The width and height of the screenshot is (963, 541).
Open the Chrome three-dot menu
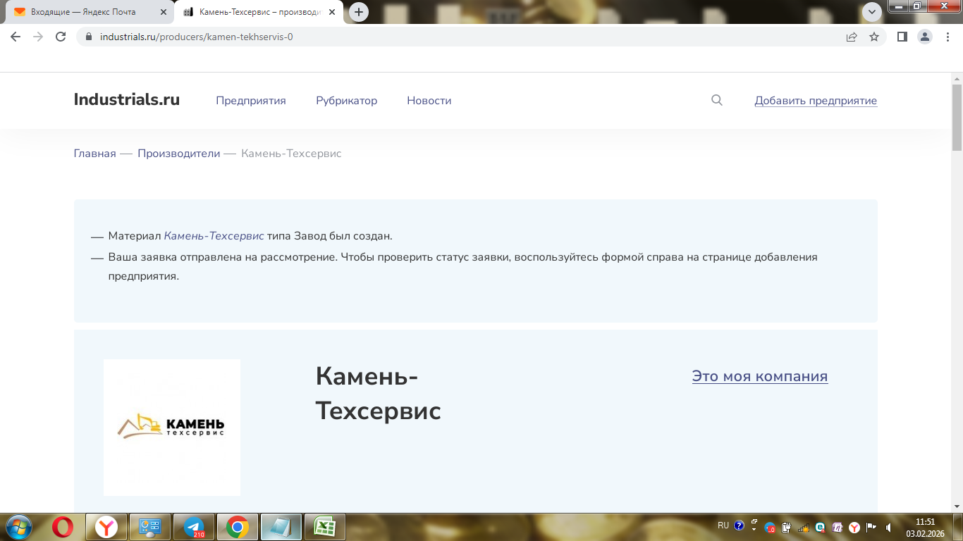(947, 37)
